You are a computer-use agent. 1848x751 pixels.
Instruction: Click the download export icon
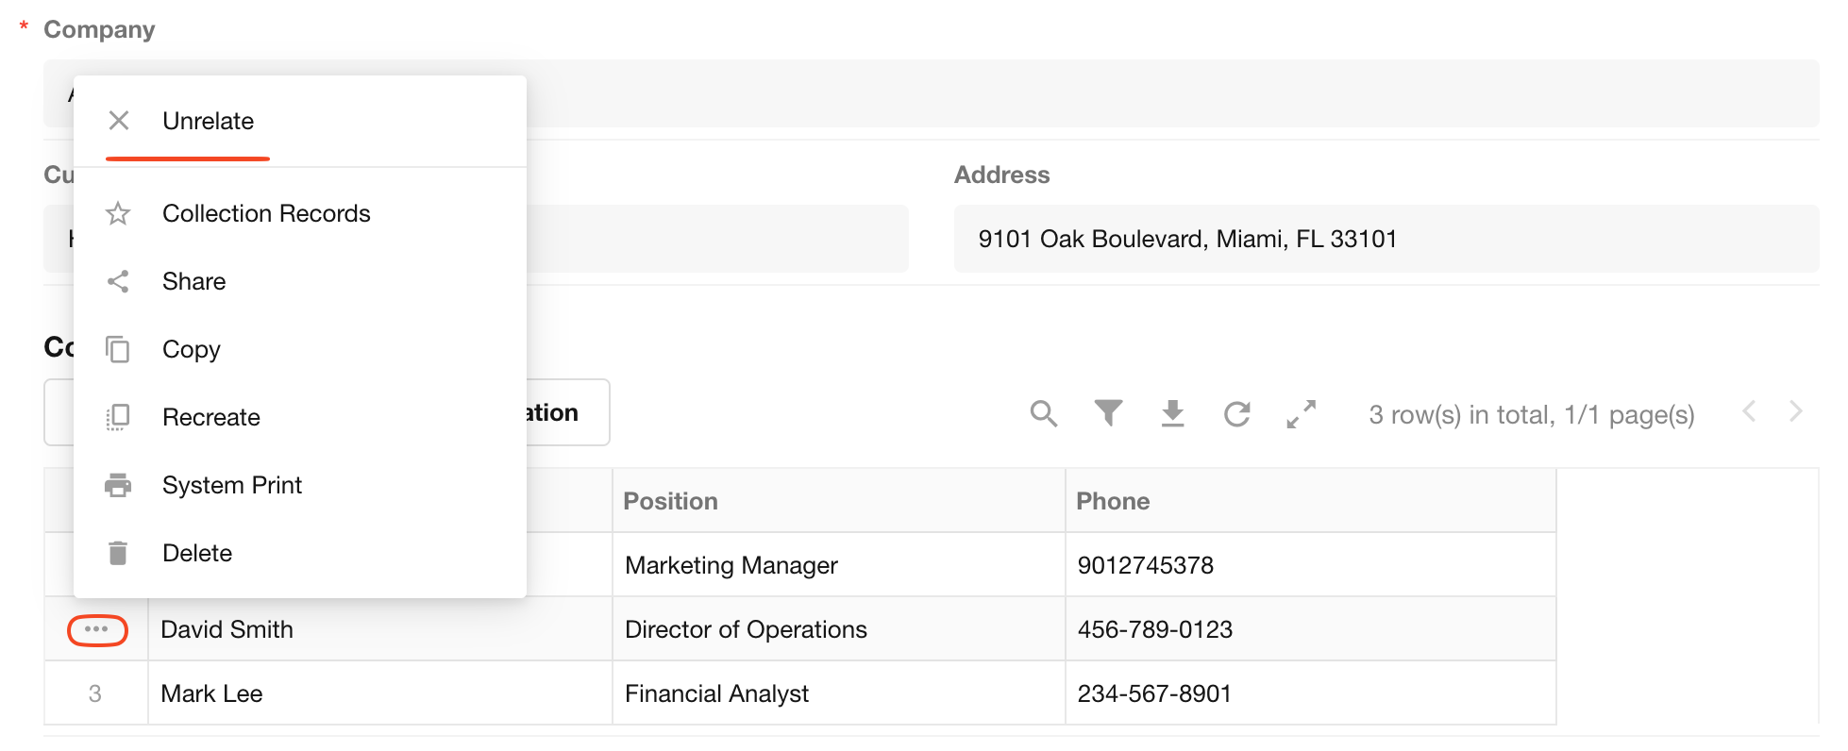pyautogui.click(x=1172, y=413)
